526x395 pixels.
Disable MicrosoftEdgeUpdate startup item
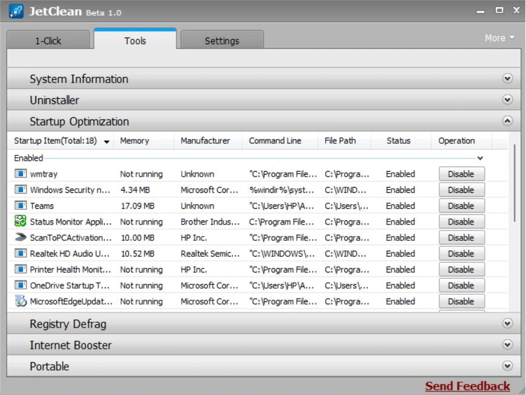pyautogui.click(x=462, y=302)
